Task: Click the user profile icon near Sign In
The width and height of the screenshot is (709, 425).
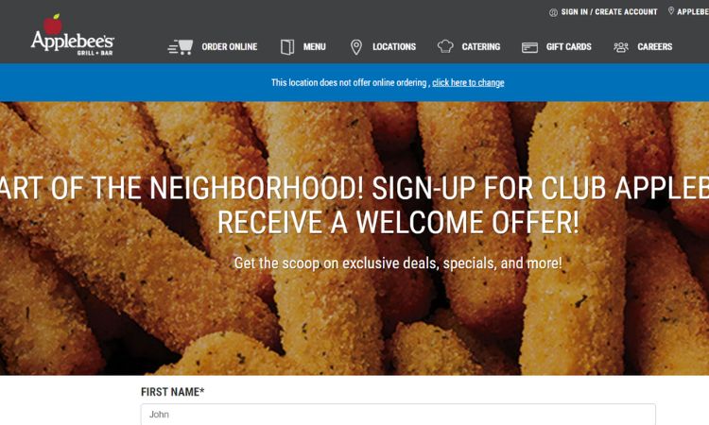Action: tap(553, 12)
